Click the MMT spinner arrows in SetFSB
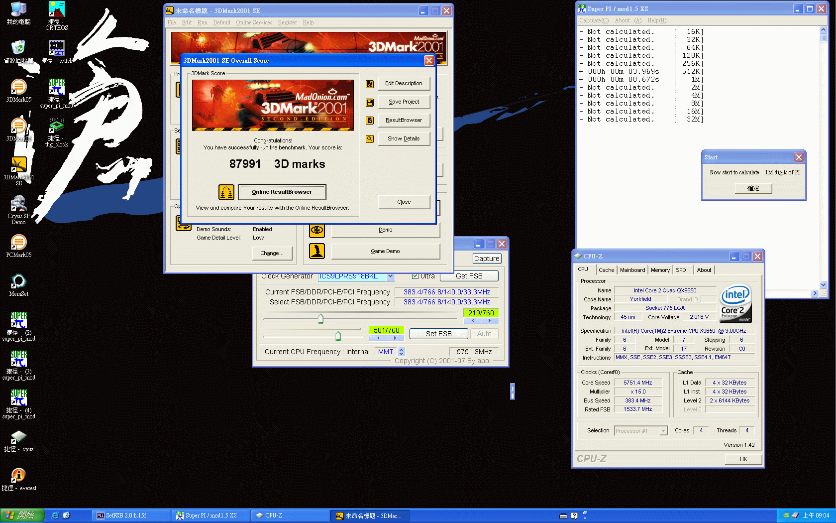 pyautogui.click(x=402, y=352)
